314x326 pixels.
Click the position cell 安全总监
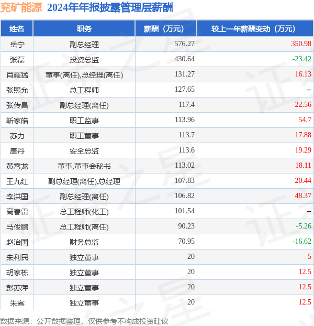tap(84, 151)
